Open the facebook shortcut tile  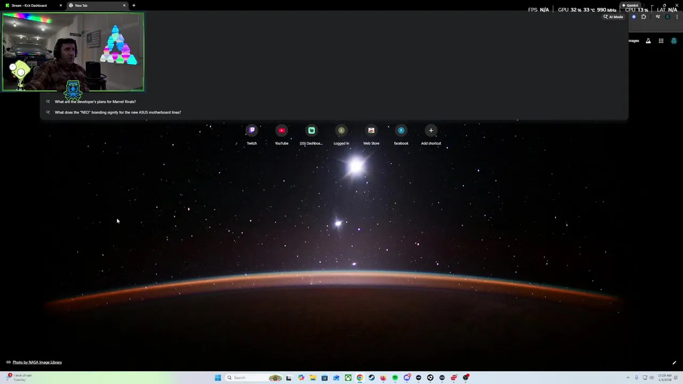(x=401, y=135)
